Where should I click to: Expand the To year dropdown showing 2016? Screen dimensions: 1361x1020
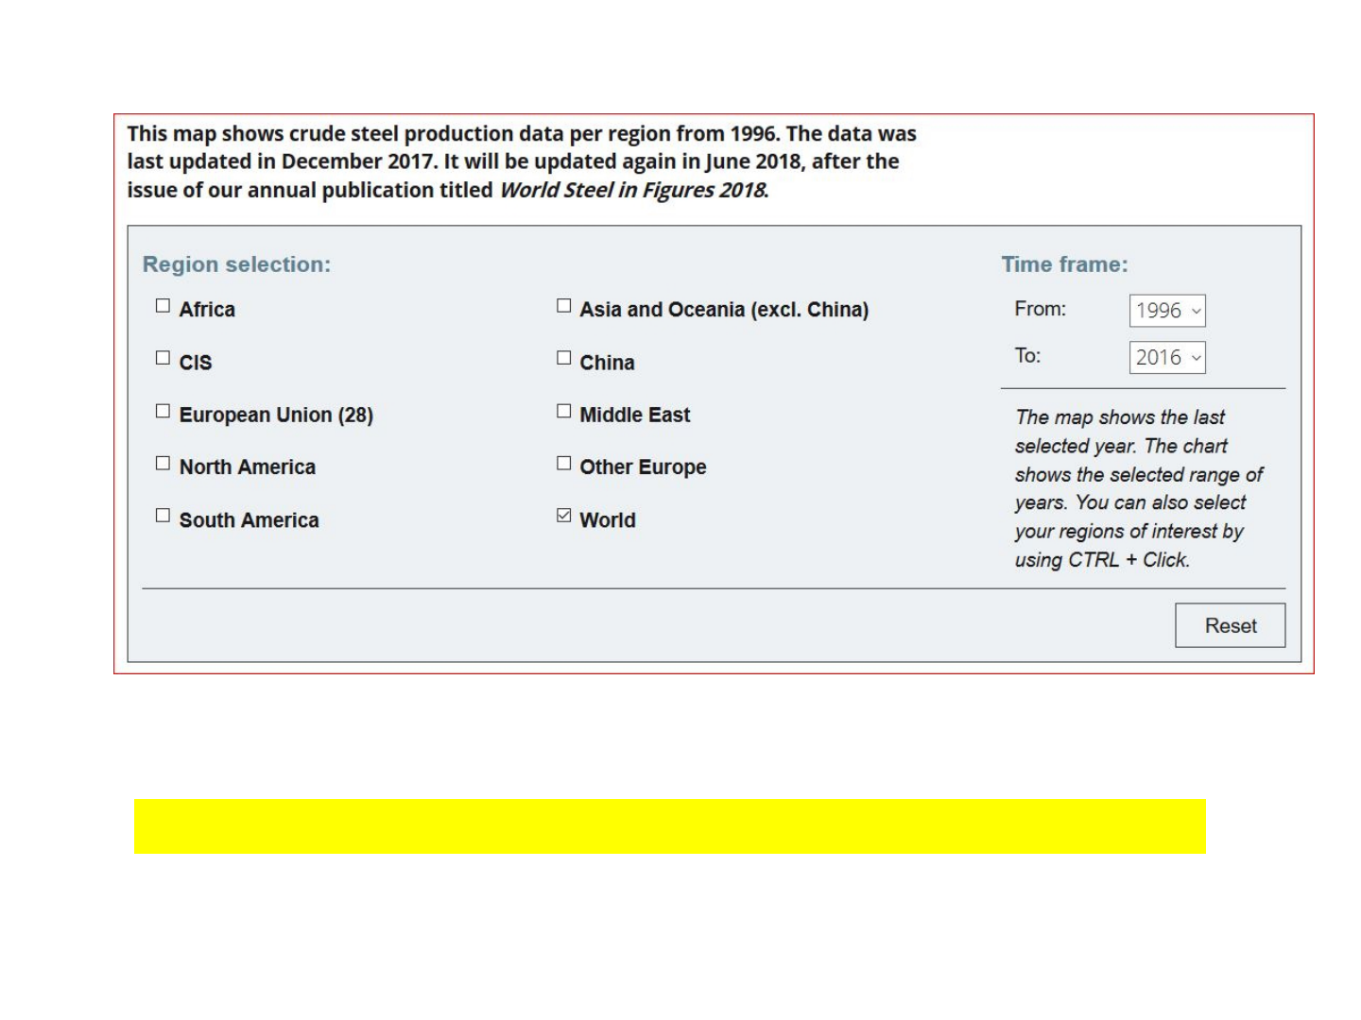[1167, 358]
